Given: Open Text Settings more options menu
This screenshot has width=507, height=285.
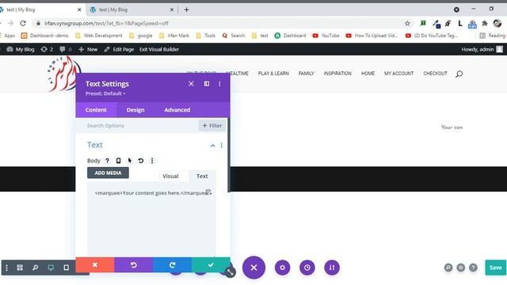Looking at the screenshot, I should point(219,84).
